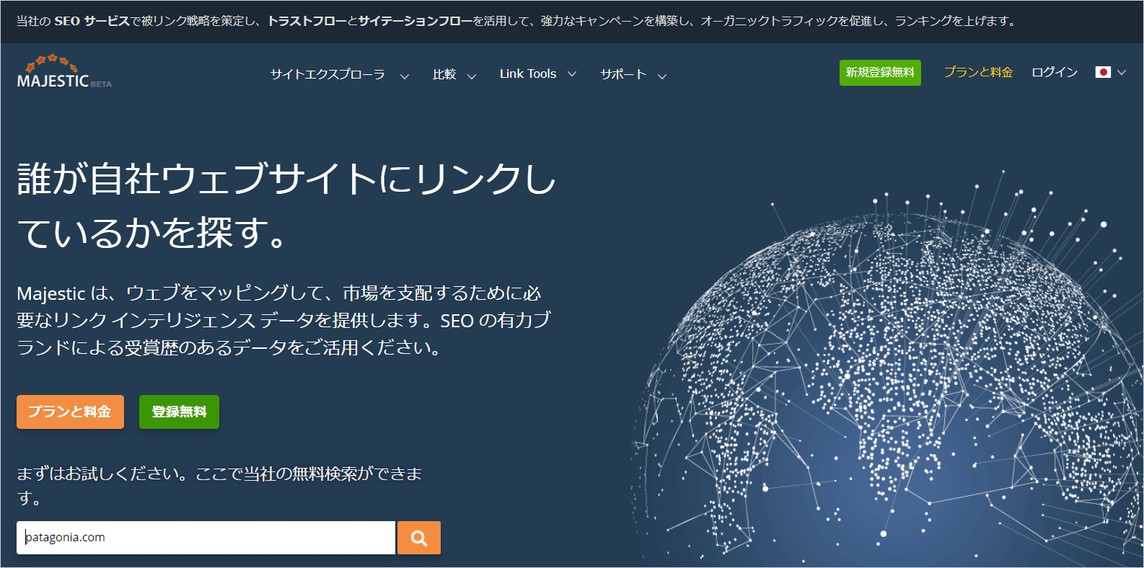
Task: Expand the chevron beside Link Tools
Action: click(x=572, y=74)
